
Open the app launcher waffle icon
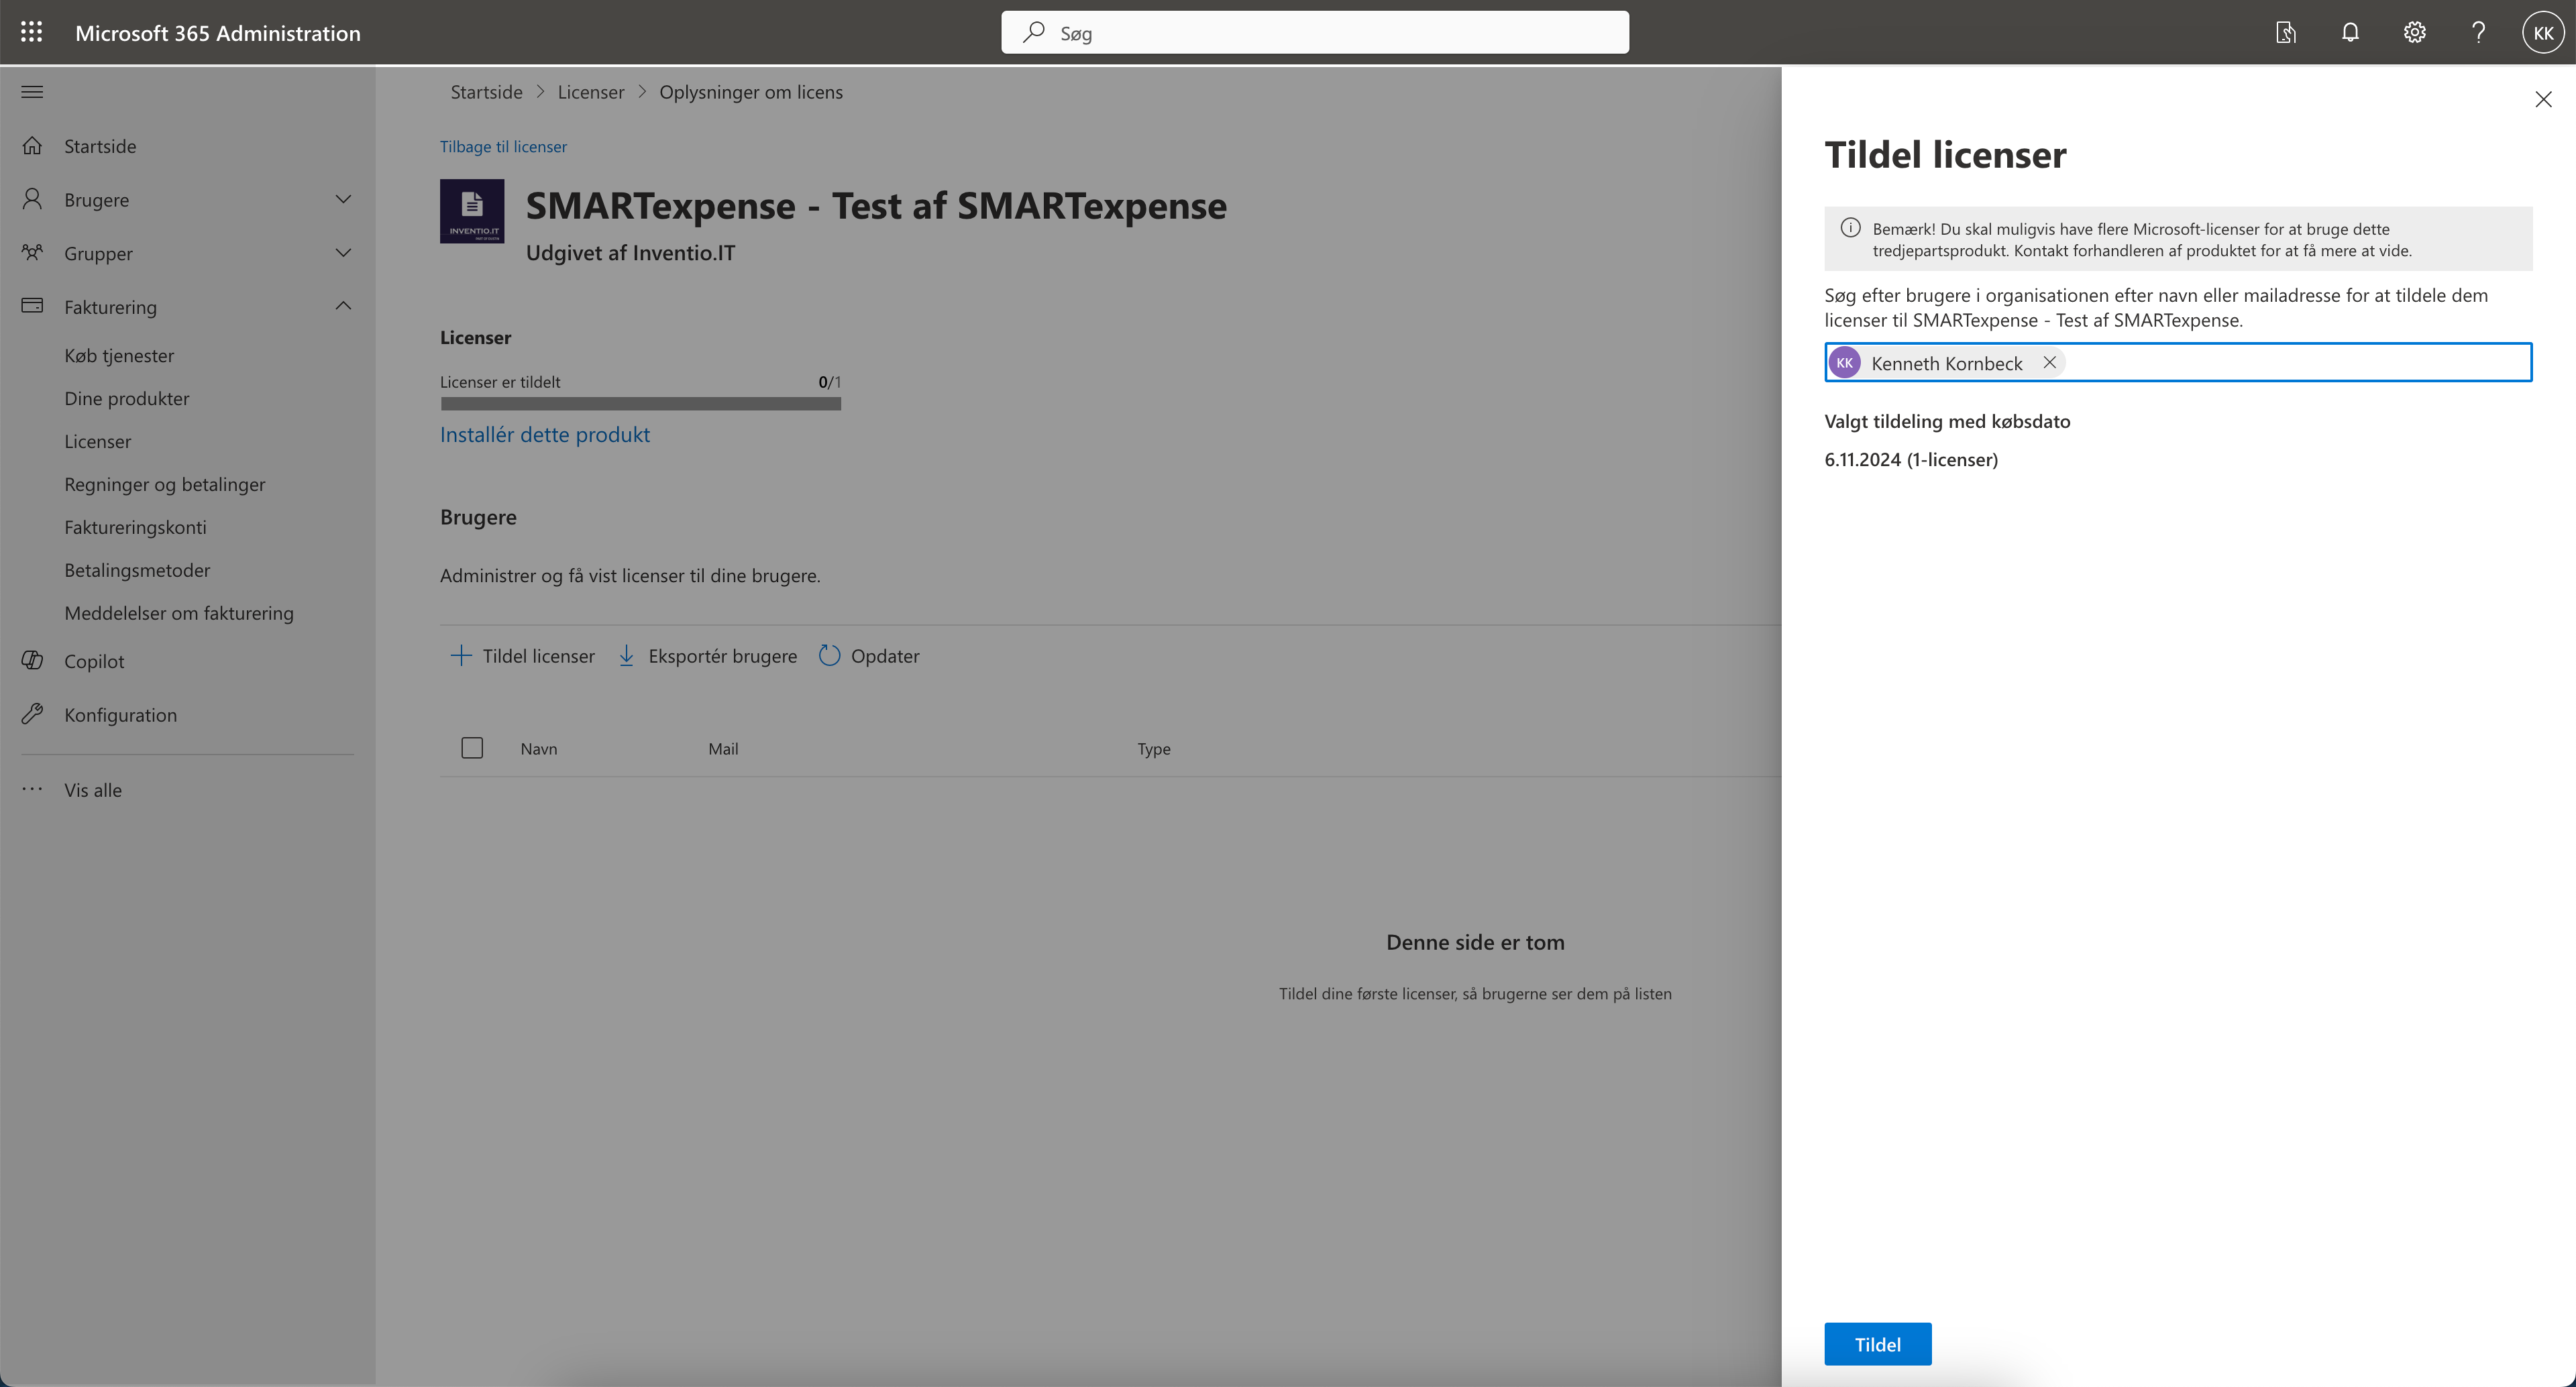click(31, 32)
